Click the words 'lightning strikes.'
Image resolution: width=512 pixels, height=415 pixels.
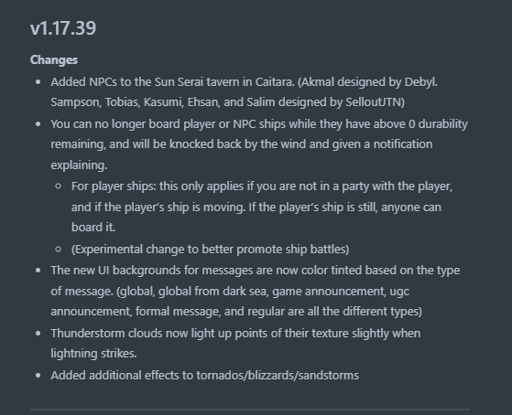93,354
